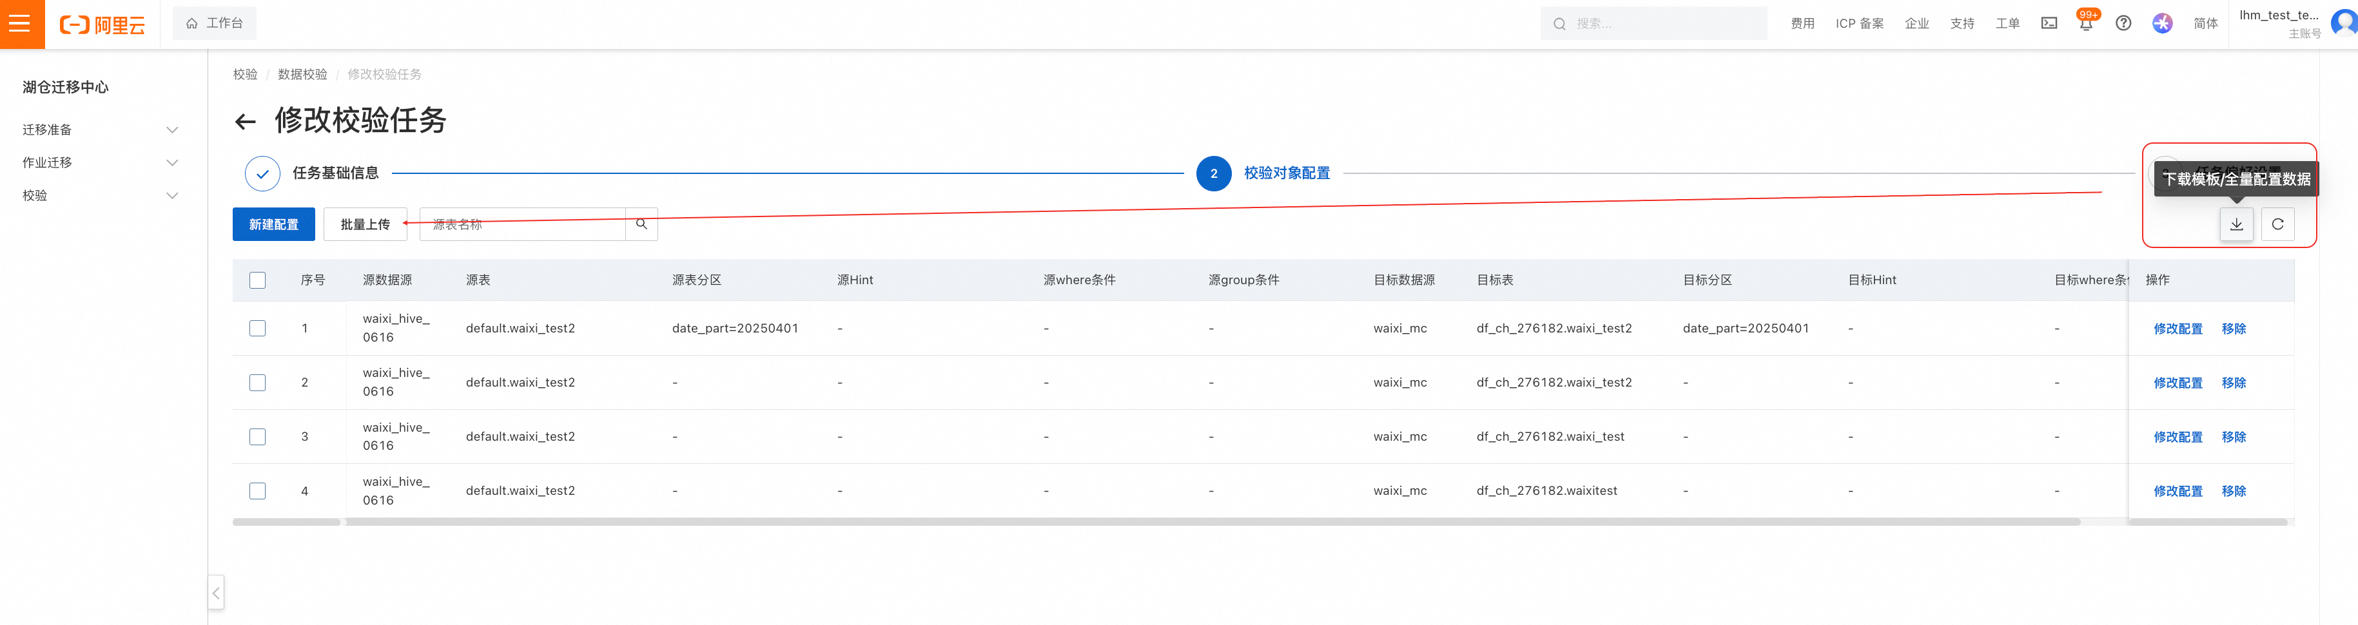Click 移除 for row 1

2234,329
